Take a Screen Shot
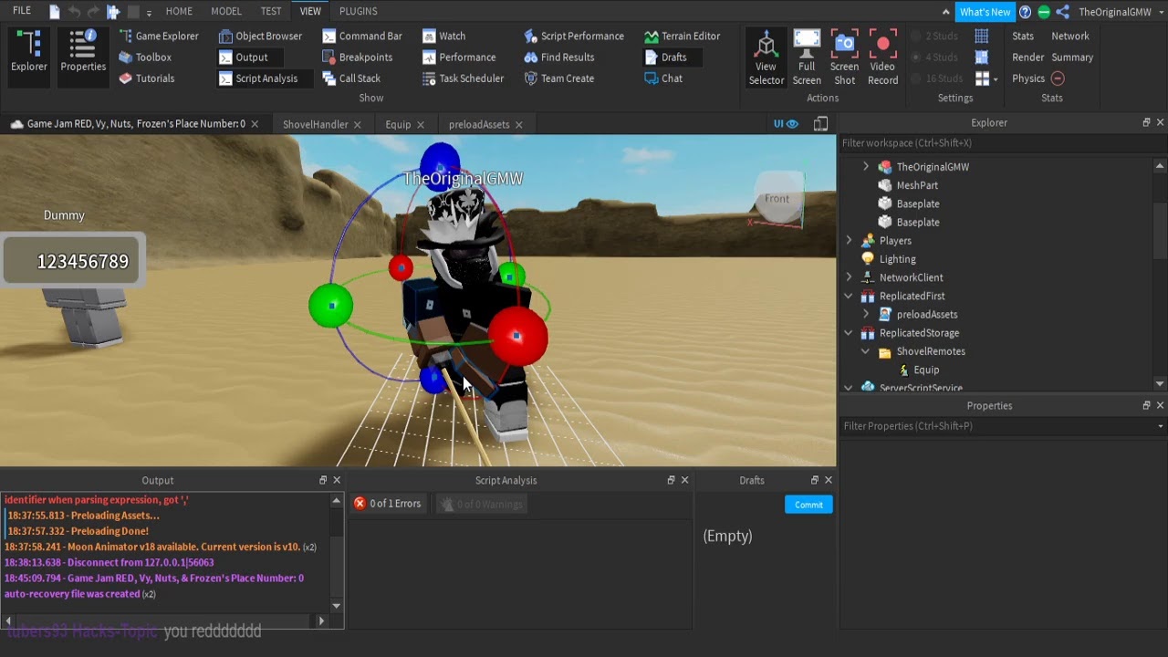Image resolution: width=1168 pixels, height=657 pixels. pyautogui.click(x=845, y=57)
